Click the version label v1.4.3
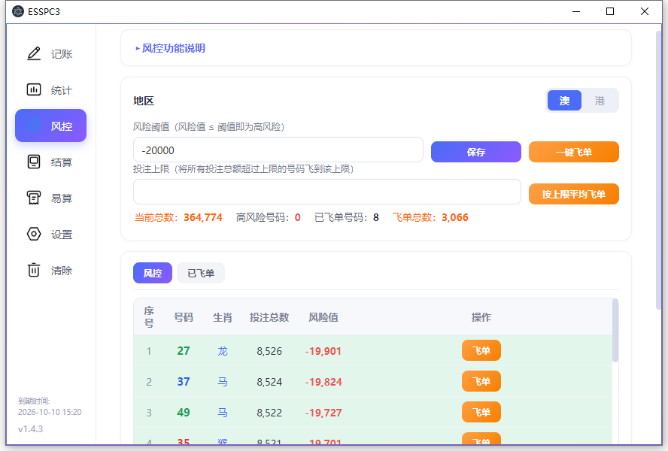The height and width of the screenshot is (451, 668). [30, 429]
